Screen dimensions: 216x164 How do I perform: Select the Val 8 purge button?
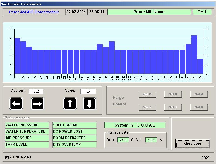pos(173,94)
